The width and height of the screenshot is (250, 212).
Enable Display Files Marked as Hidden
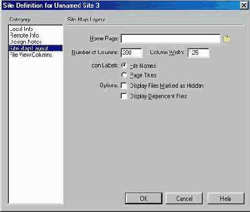[124, 86]
